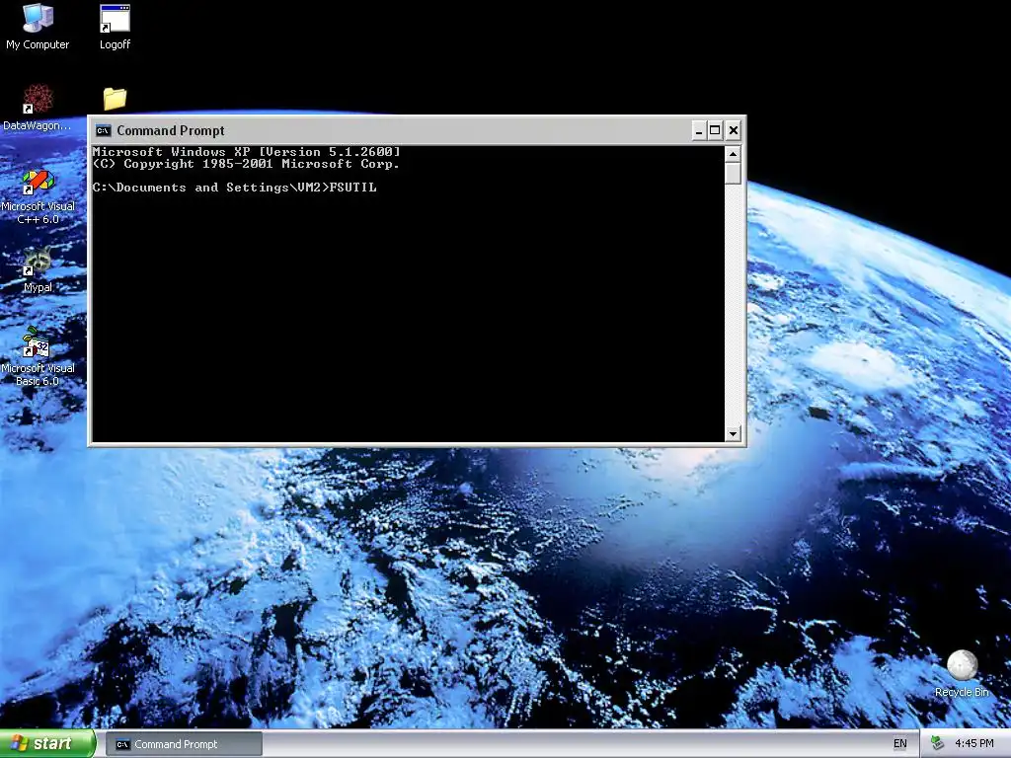This screenshot has height=758, width=1011.
Task: Click the '(C) Copyright 1985-2001 Microsoft Corp.' line
Action: pyautogui.click(x=246, y=165)
